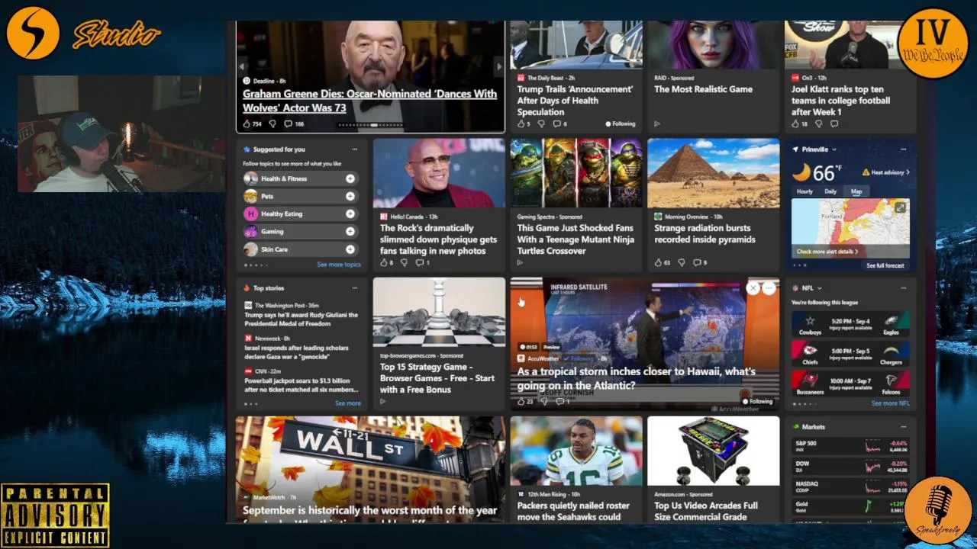Click See more topics link
This screenshot has width=977, height=549.
[339, 265]
